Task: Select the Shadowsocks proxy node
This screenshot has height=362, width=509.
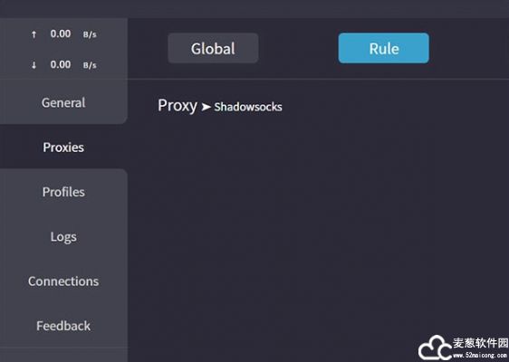Action: click(x=248, y=107)
